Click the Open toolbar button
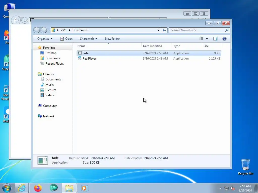The image size is (258, 193). point(67,39)
